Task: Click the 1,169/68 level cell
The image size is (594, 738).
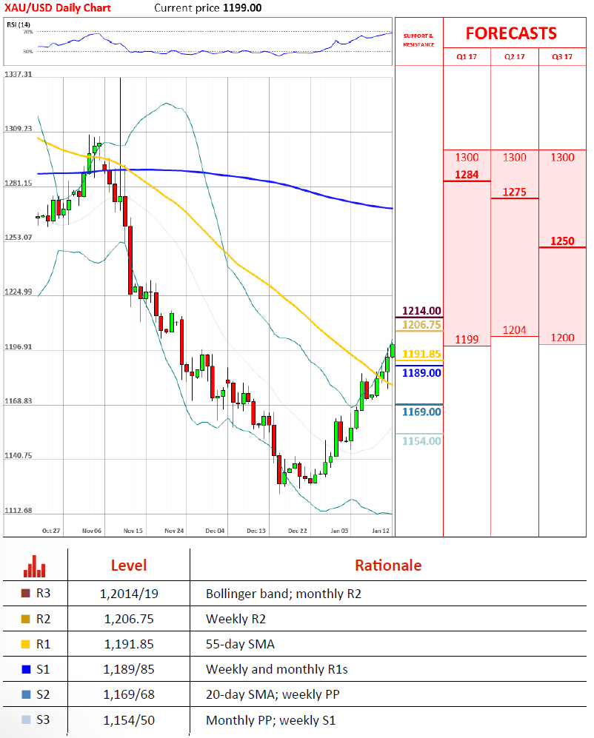Action: point(129,695)
